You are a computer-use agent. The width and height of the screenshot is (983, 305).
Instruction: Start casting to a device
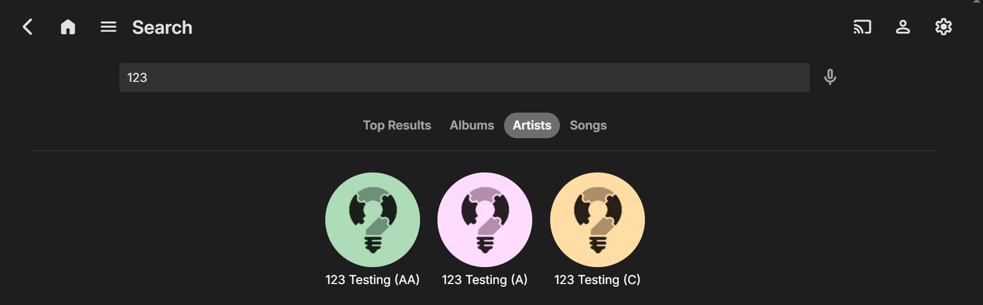pyautogui.click(x=862, y=27)
